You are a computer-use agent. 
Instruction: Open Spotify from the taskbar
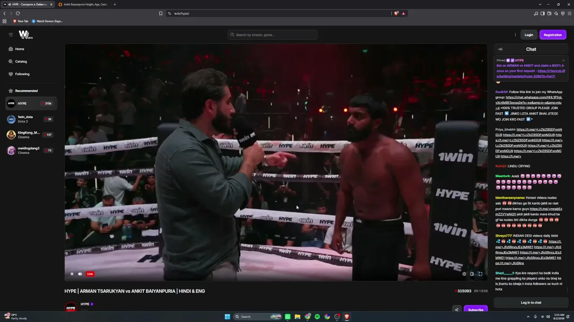317,317
